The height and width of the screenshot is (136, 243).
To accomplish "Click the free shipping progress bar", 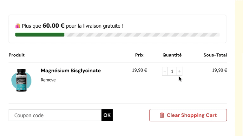I will pyautogui.click(x=117, y=35).
